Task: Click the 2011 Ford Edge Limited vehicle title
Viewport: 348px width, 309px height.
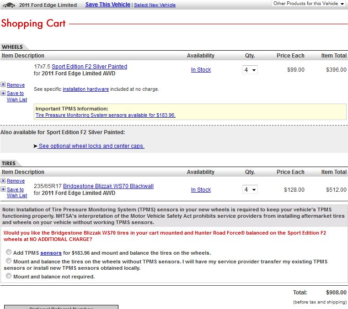Action: pos(48,5)
